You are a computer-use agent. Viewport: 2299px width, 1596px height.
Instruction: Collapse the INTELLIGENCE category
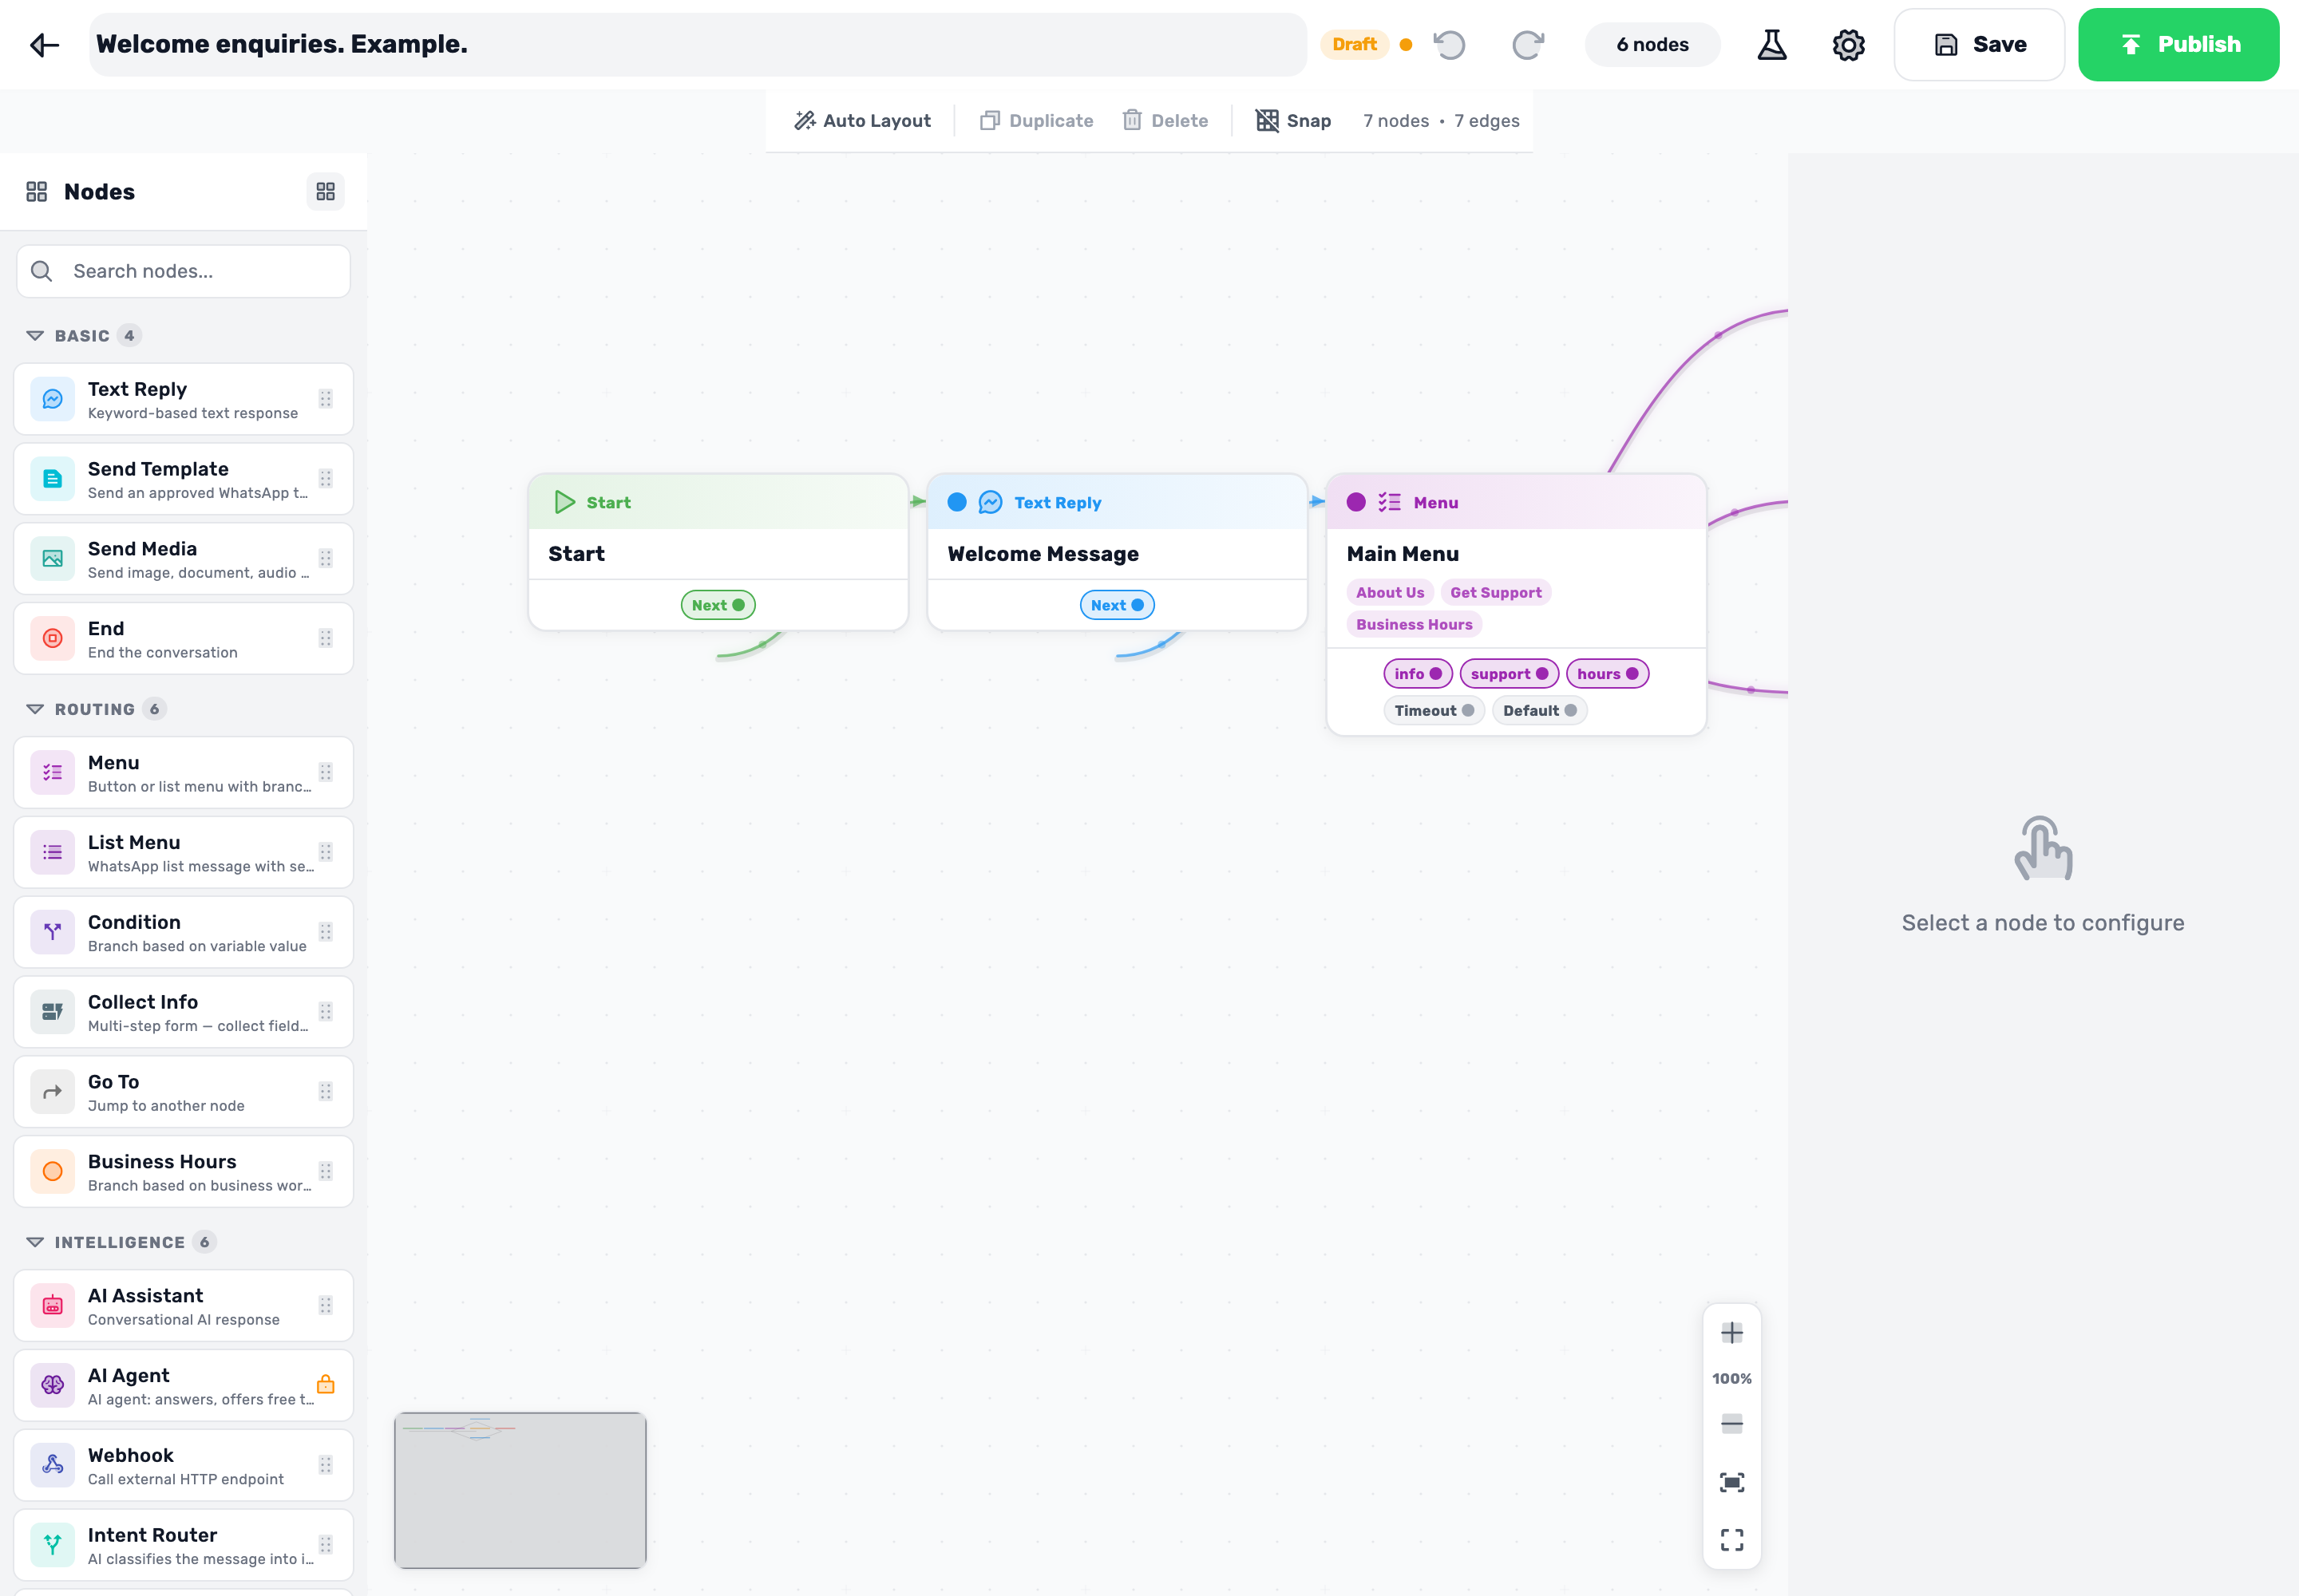[x=35, y=1242]
